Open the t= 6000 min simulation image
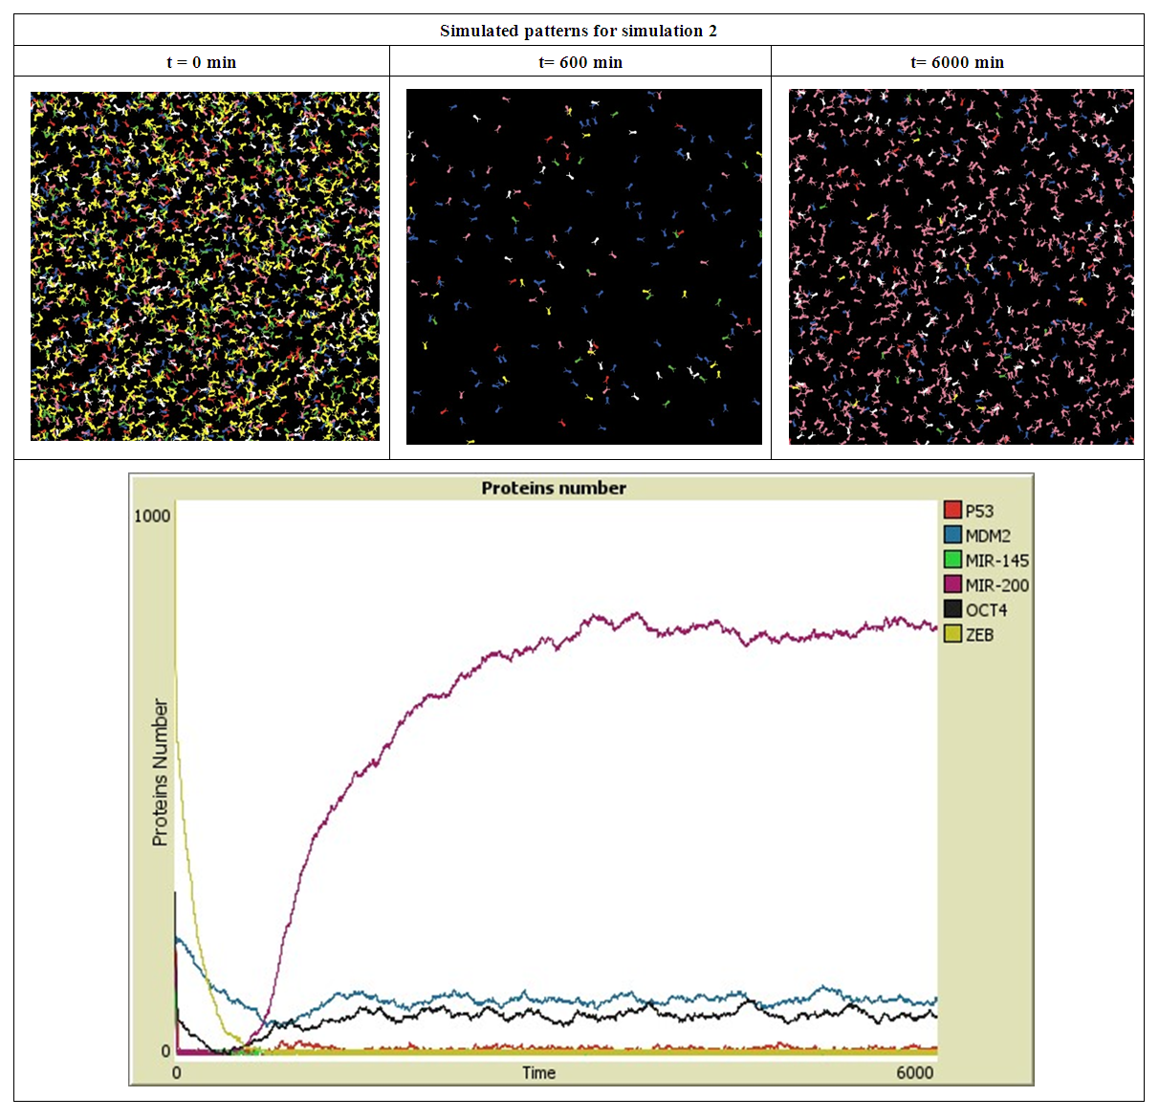Viewport: 1159px width, 1119px height. [961, 267]
